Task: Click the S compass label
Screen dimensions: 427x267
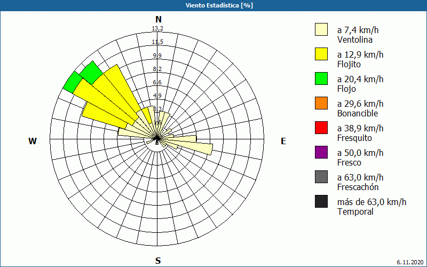Action: point(158,261)
